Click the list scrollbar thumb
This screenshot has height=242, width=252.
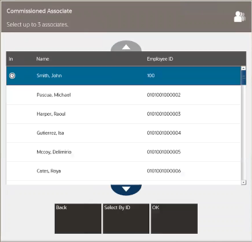pos(244,78)
